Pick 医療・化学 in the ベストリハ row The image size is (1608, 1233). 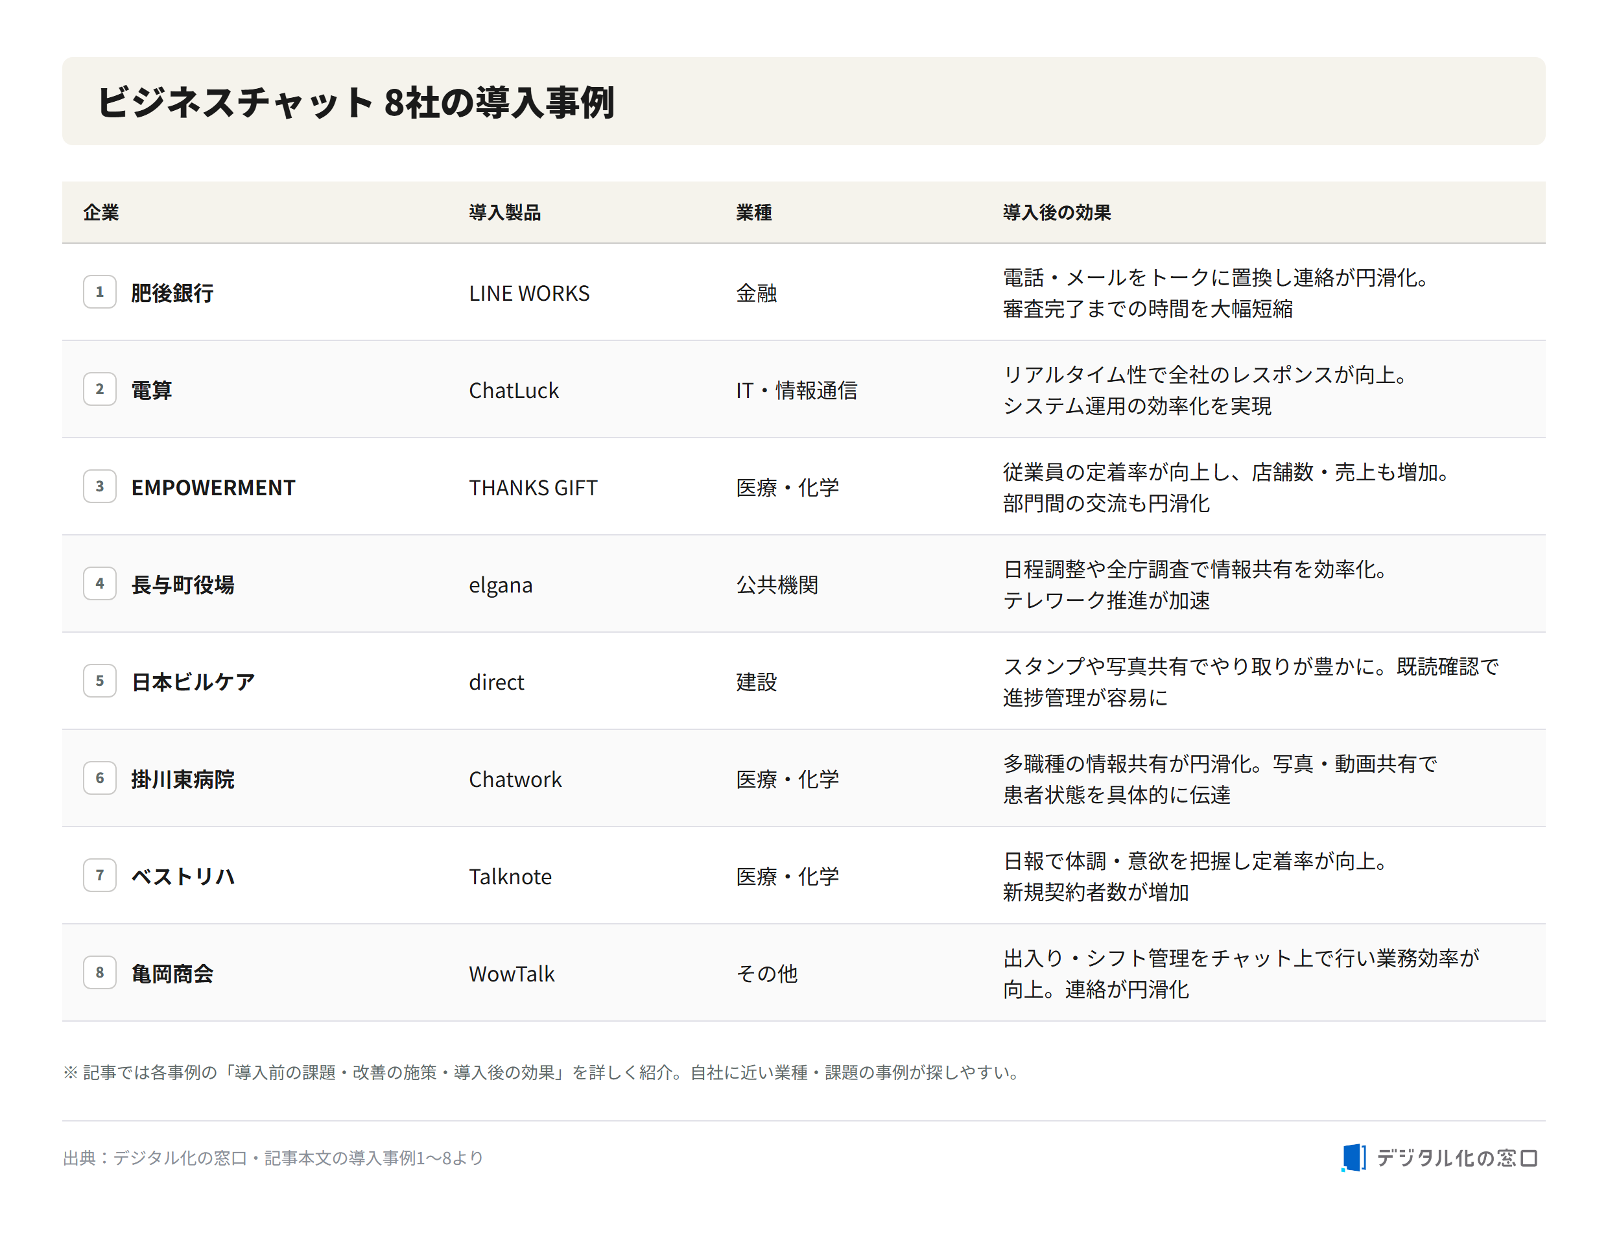click(788, 876)
